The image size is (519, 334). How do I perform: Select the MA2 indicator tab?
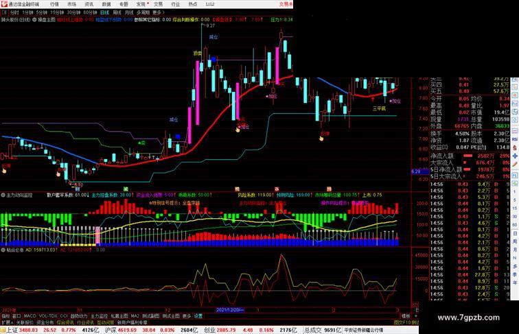tap(135, 316)
